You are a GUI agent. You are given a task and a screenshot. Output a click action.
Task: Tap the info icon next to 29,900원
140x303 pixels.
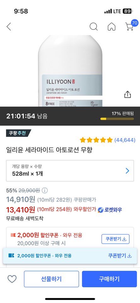[45, 190]
